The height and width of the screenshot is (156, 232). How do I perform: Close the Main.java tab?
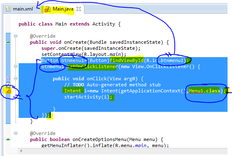pos(79,9)
